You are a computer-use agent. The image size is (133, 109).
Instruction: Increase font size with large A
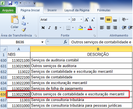pos(87,20)
